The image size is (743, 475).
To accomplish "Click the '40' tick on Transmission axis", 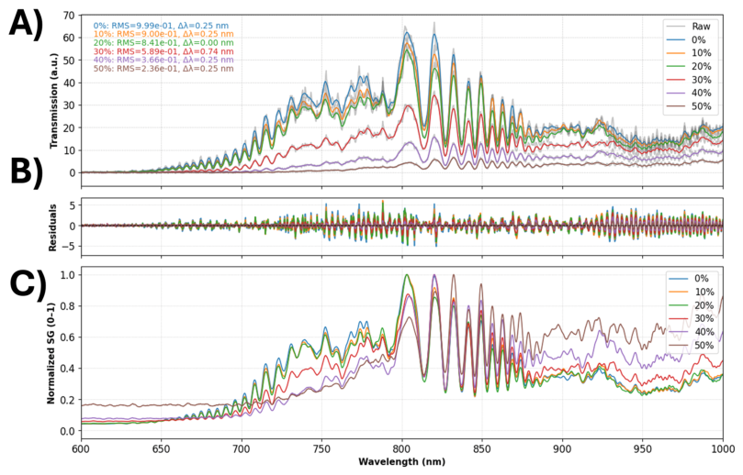I will 69,83.
